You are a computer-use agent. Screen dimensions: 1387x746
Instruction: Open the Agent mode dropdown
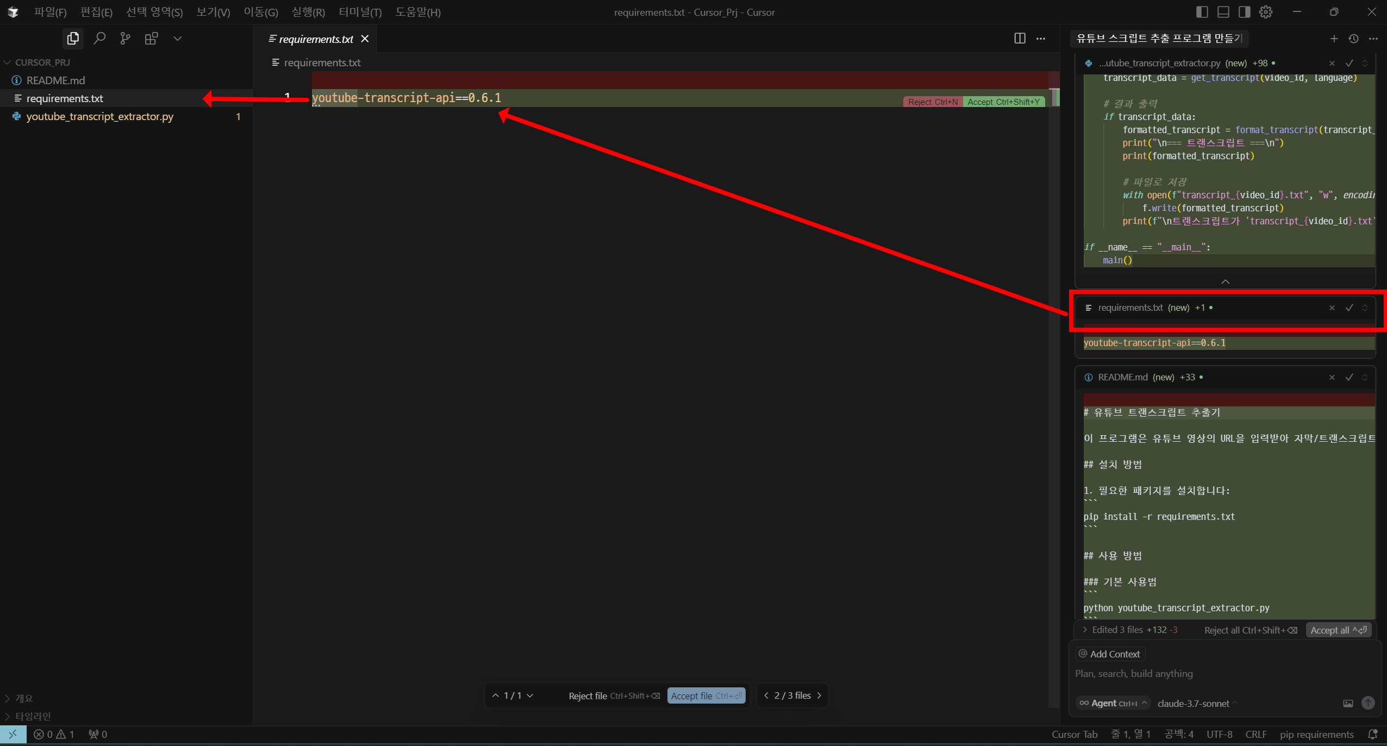click(1113, 703)
